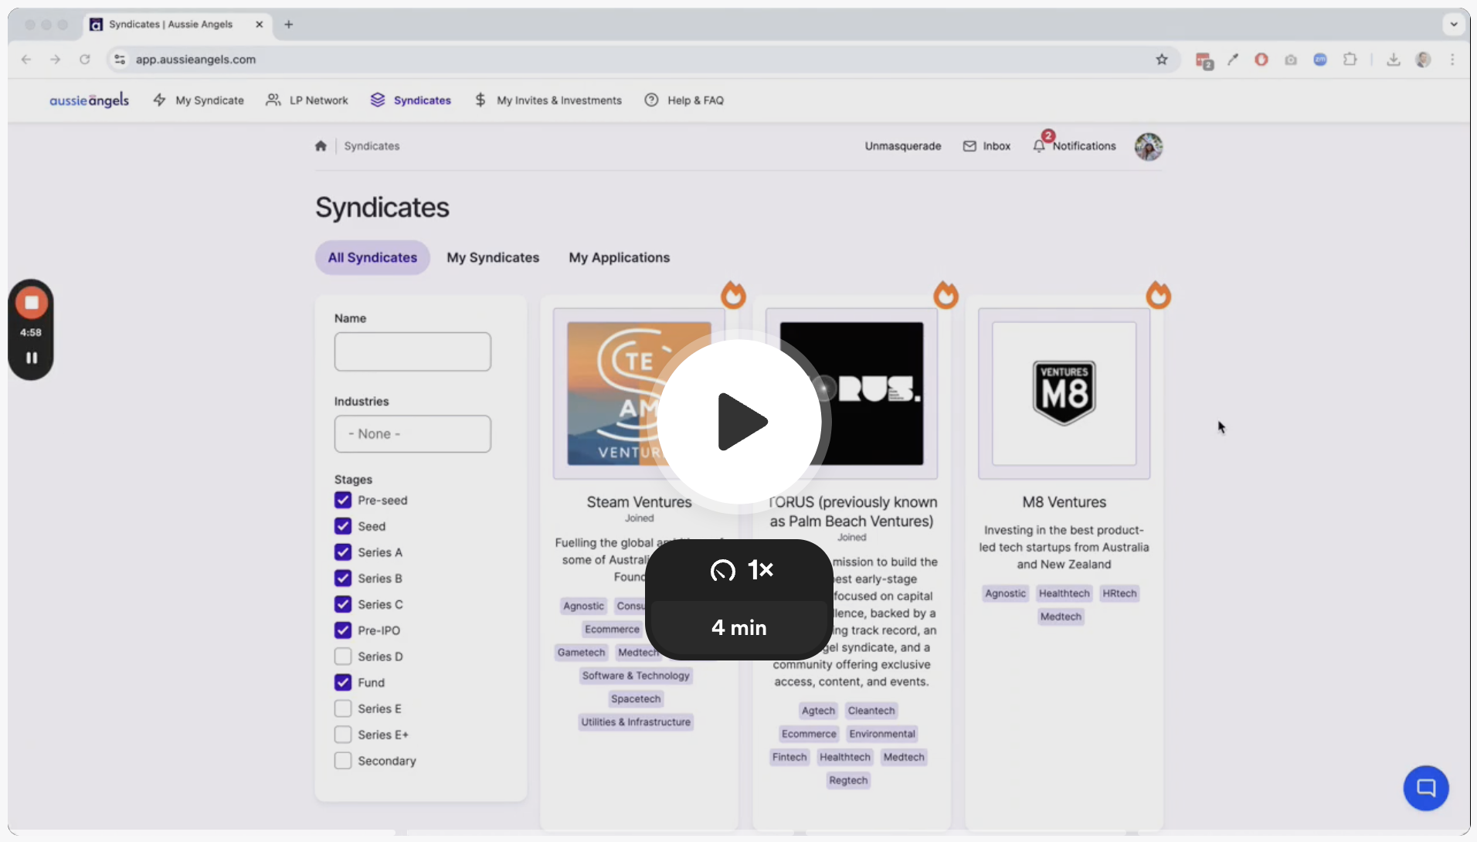Uncheck the Fund stage checkbox

tap(343, 682)
